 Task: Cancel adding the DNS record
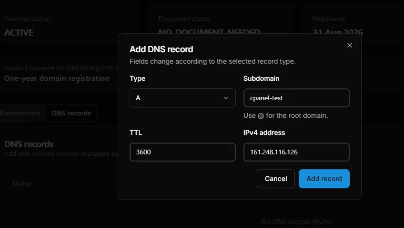point(276,179)
